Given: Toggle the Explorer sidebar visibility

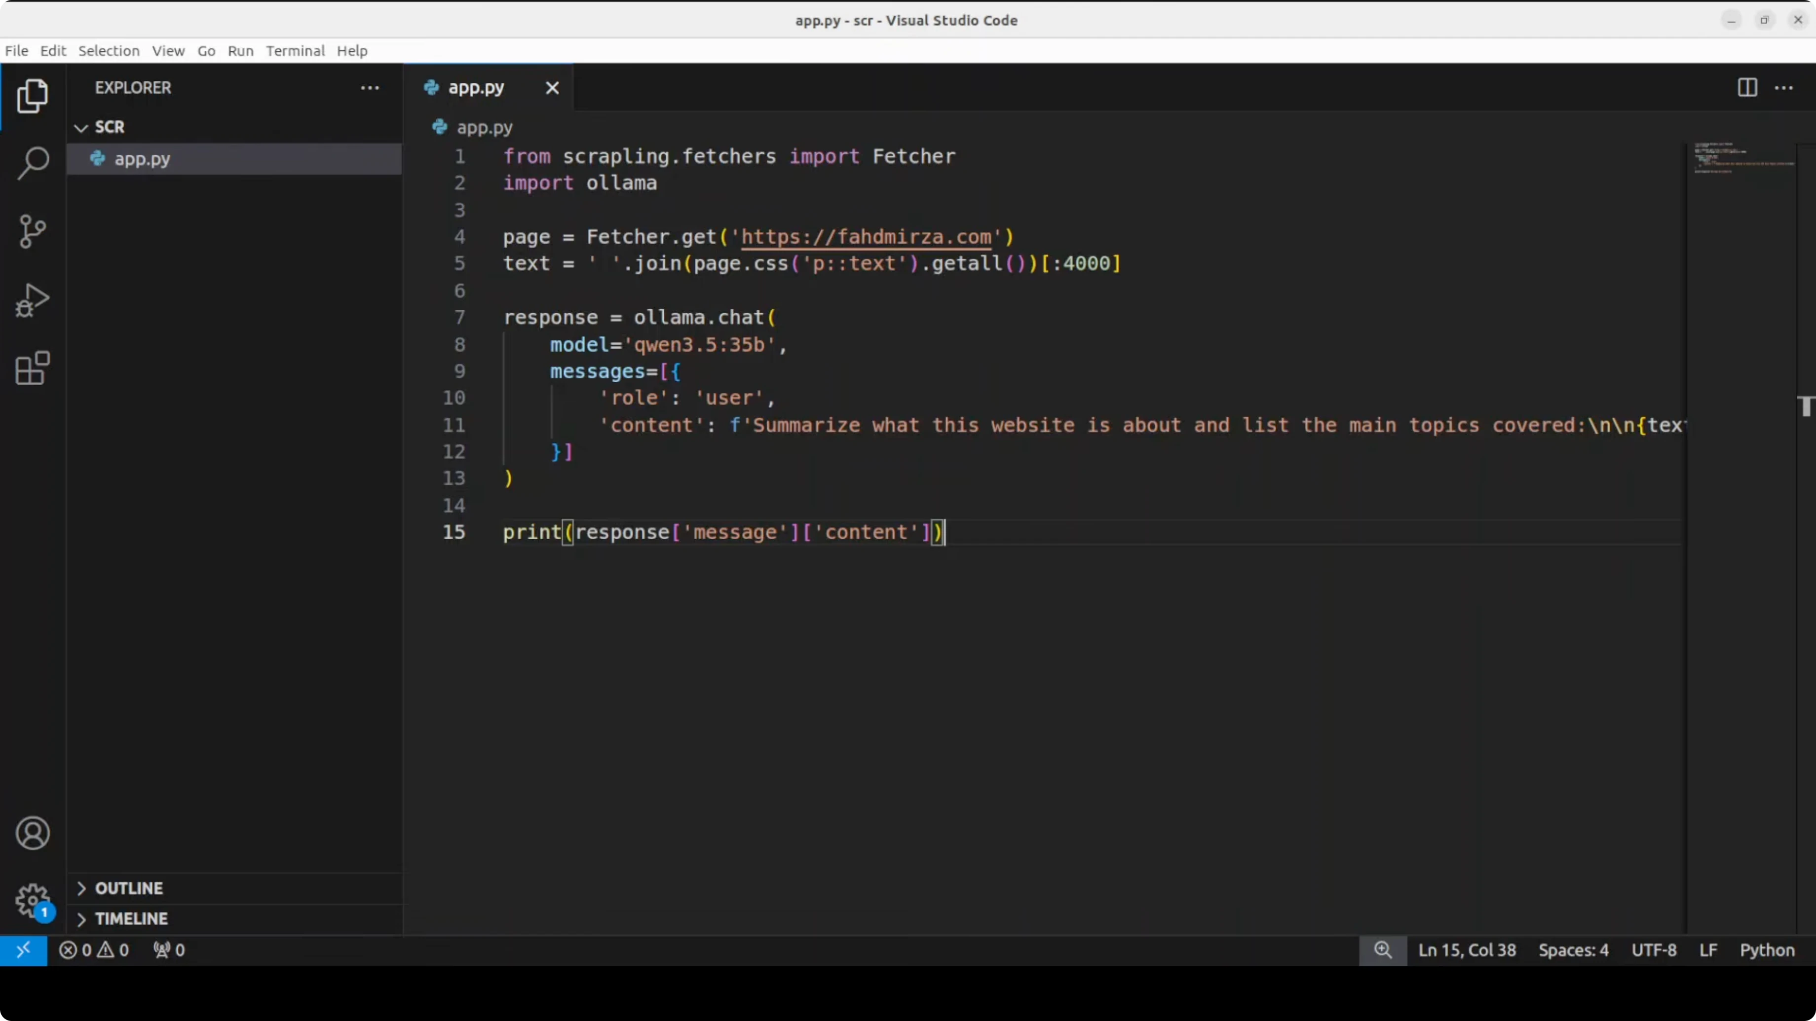Looking at the screenshot, I should pos(32,96).
